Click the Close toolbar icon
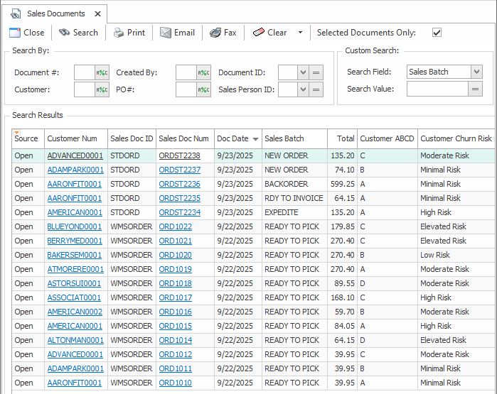 15,33
